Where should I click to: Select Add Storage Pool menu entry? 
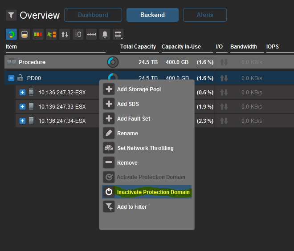pyautogui.click(x=139, y=89)
